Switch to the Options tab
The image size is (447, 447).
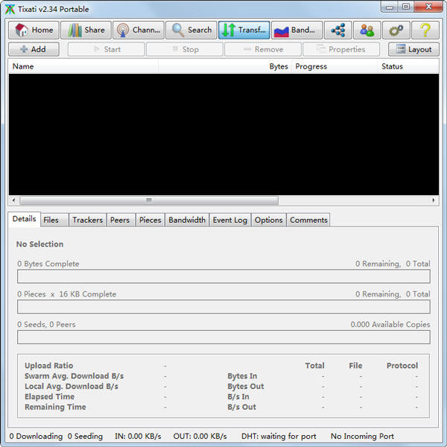coord(268,220)
